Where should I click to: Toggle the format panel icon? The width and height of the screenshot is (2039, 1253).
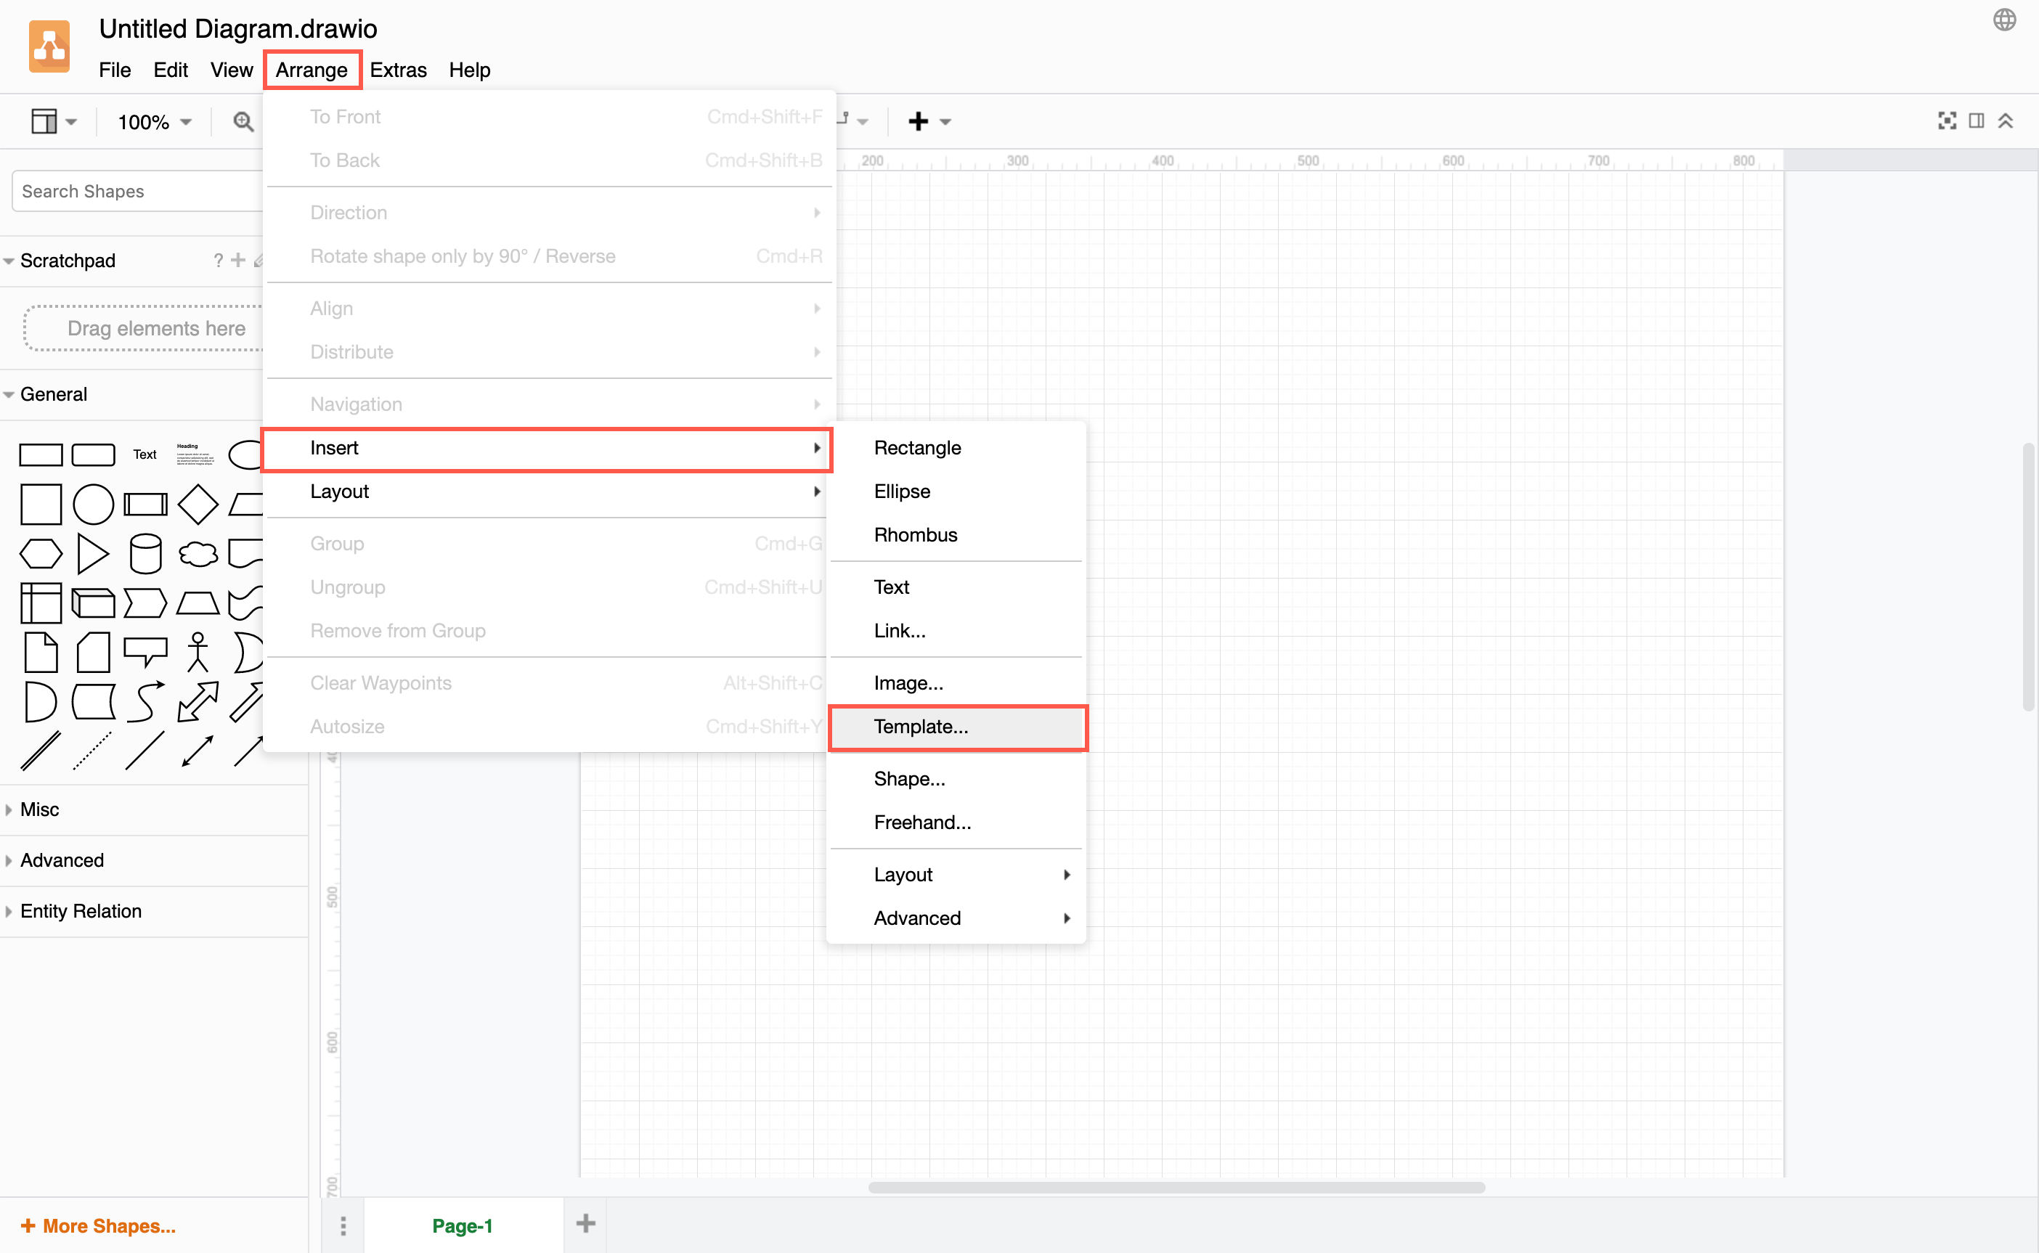coord(1976,121)
